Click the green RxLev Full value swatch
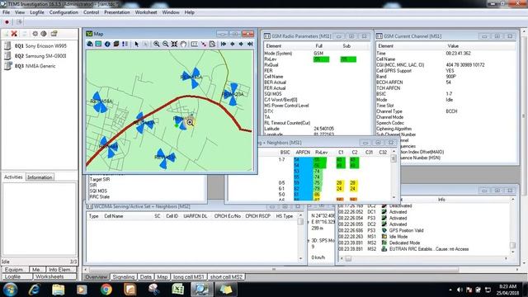 point(321,59)
